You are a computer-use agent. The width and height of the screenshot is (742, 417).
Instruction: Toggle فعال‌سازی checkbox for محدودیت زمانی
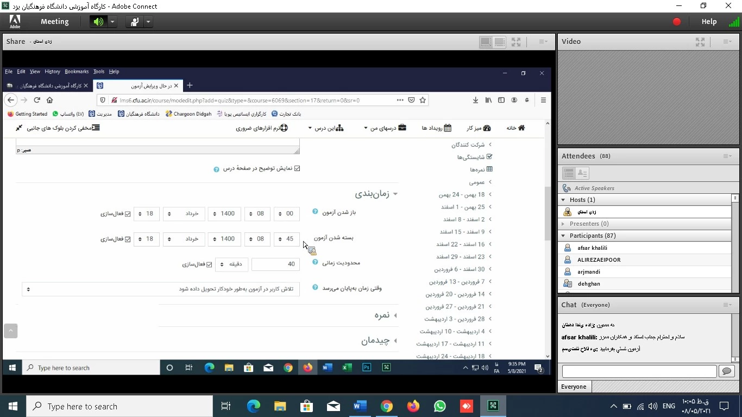click(209, 264)
